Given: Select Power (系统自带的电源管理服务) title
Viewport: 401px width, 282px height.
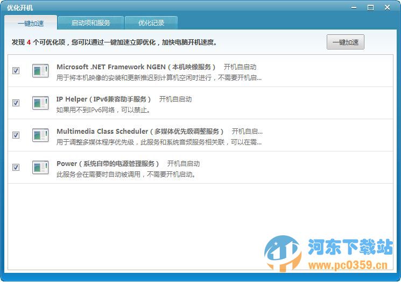Looking at the screenshot, I should [x=108, y=164].
